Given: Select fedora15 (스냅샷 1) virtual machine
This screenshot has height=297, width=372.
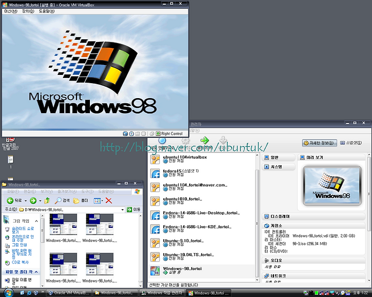Looking at the screenshot, I should 202,173.
